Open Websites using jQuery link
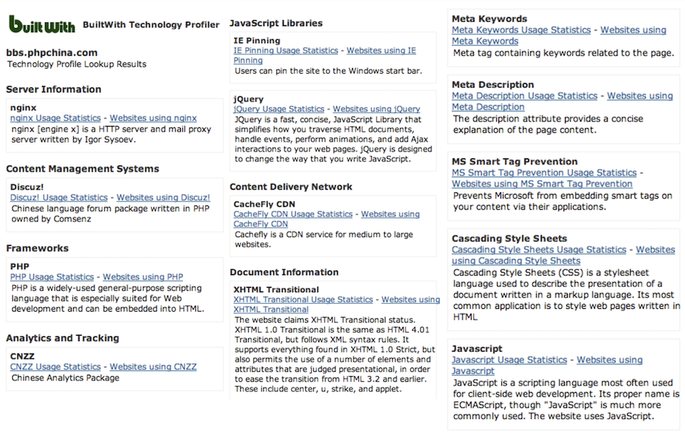Screen dimensions: 685x434 point(376,109)
